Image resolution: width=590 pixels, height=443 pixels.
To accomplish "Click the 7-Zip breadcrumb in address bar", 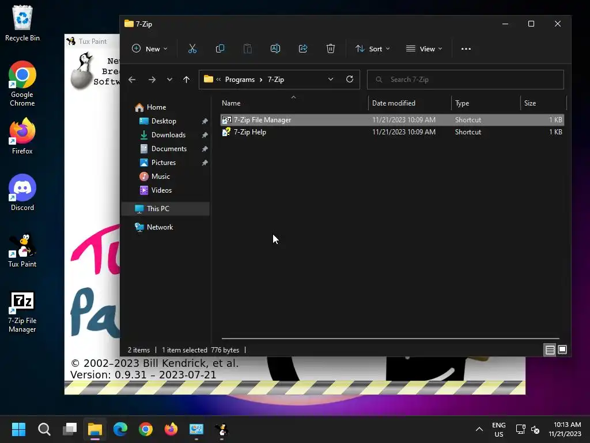I will pyautogui.click(x=276, y=80).
